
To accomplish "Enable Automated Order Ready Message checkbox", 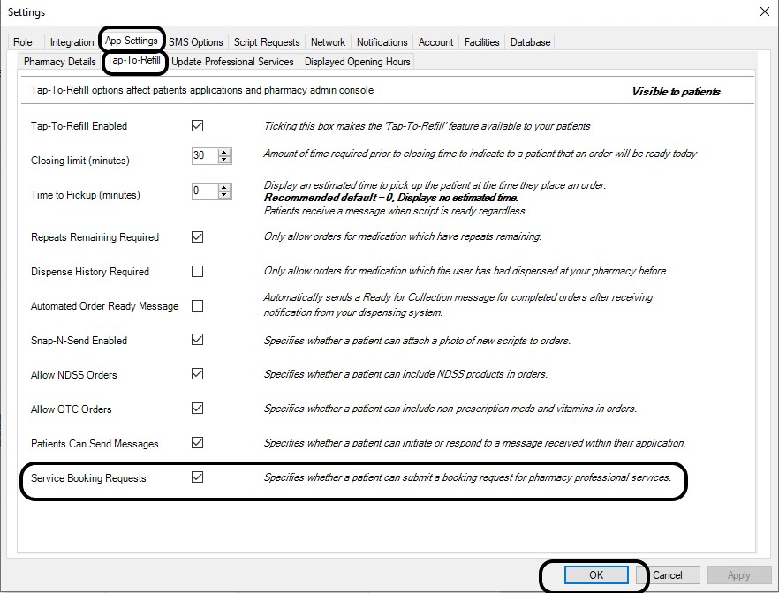I will [197, 305].
